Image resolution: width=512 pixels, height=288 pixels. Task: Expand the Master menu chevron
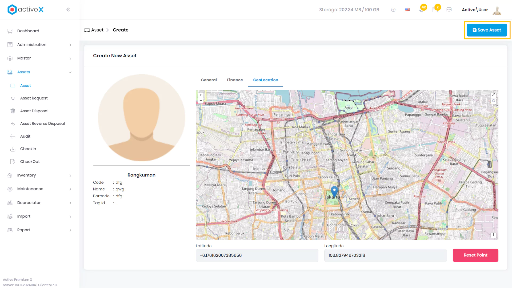pyautogui.click(x=70, y=58)
